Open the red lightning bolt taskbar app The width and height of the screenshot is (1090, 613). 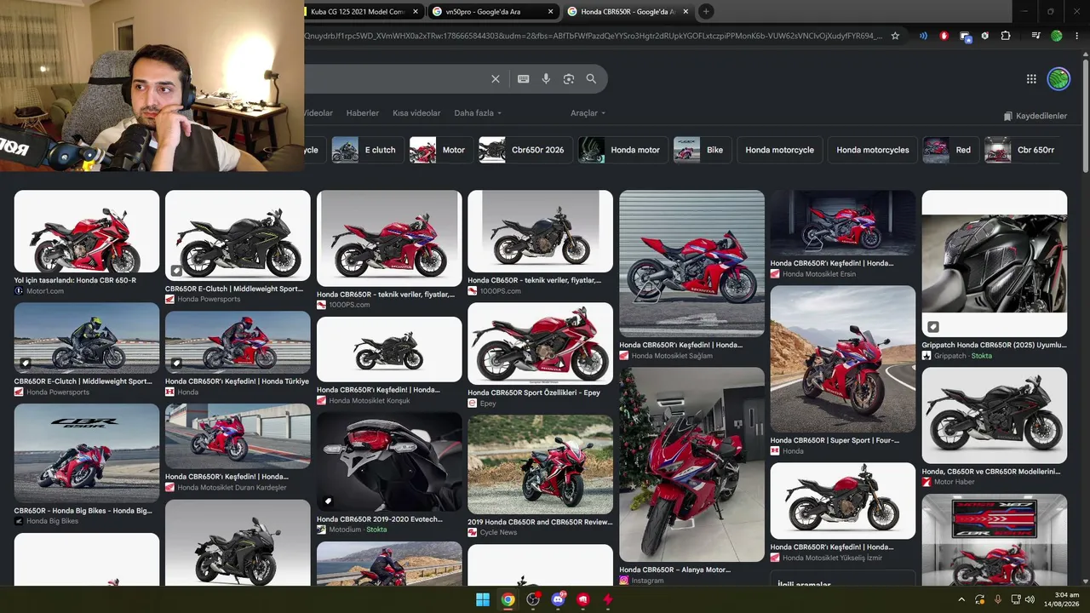pos(607,599)
